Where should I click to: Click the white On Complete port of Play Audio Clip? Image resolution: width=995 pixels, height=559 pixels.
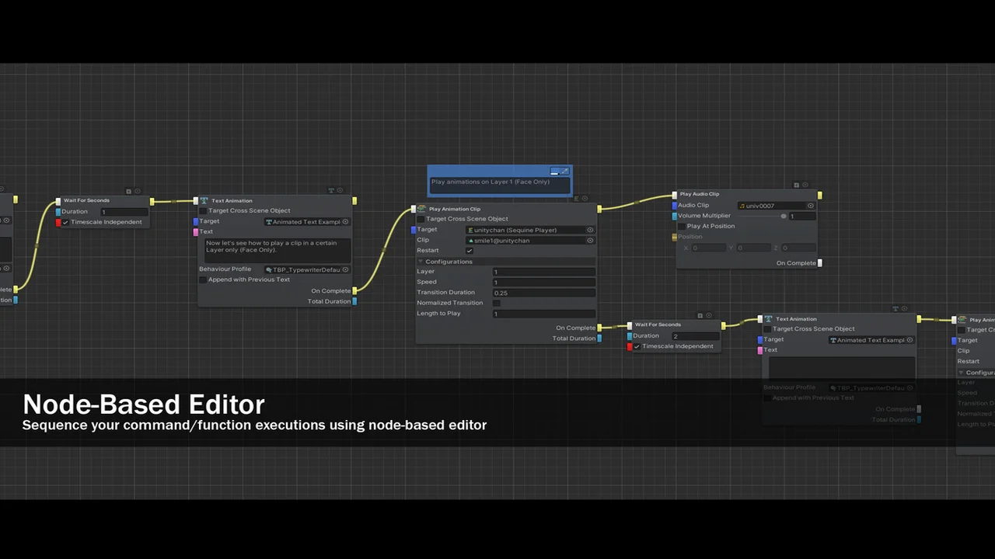point(819,263)
